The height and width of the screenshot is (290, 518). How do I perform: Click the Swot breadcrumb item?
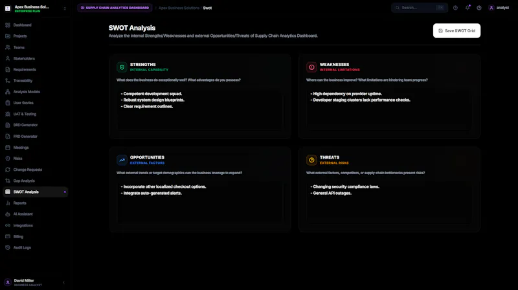(x=207, y=8)
